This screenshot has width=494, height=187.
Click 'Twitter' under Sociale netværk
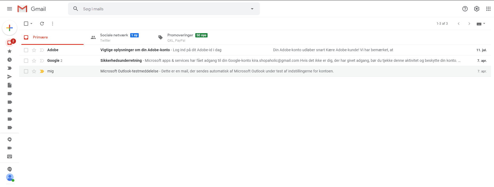click(105, 41)
